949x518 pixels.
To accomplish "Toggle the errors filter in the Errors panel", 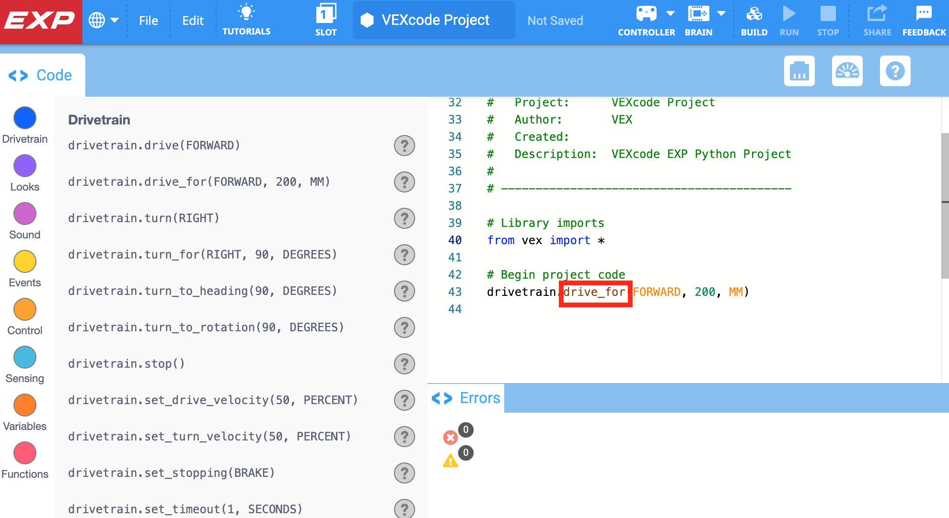I will [x=451, y=437].
